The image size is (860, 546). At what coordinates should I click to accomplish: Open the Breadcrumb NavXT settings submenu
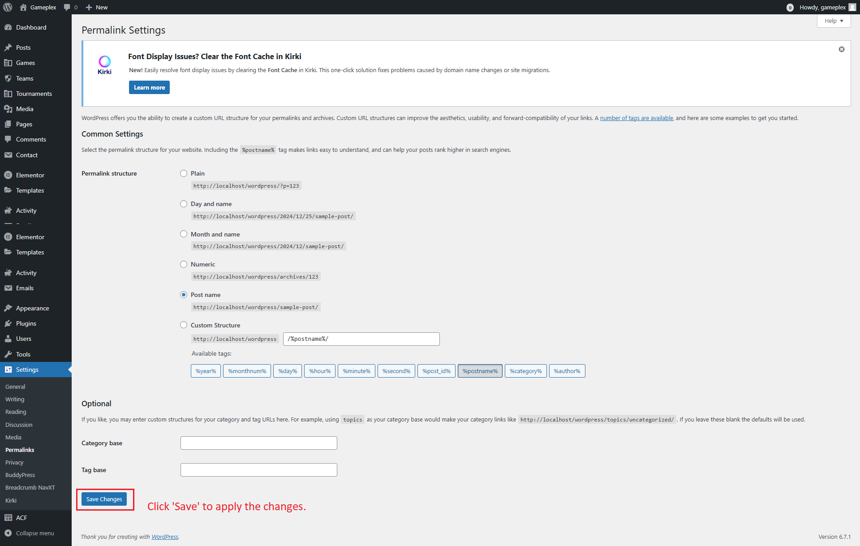click(x=30, y=487)
